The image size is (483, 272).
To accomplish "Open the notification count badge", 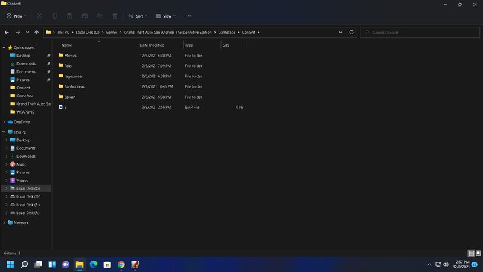I will click(475, 264).
